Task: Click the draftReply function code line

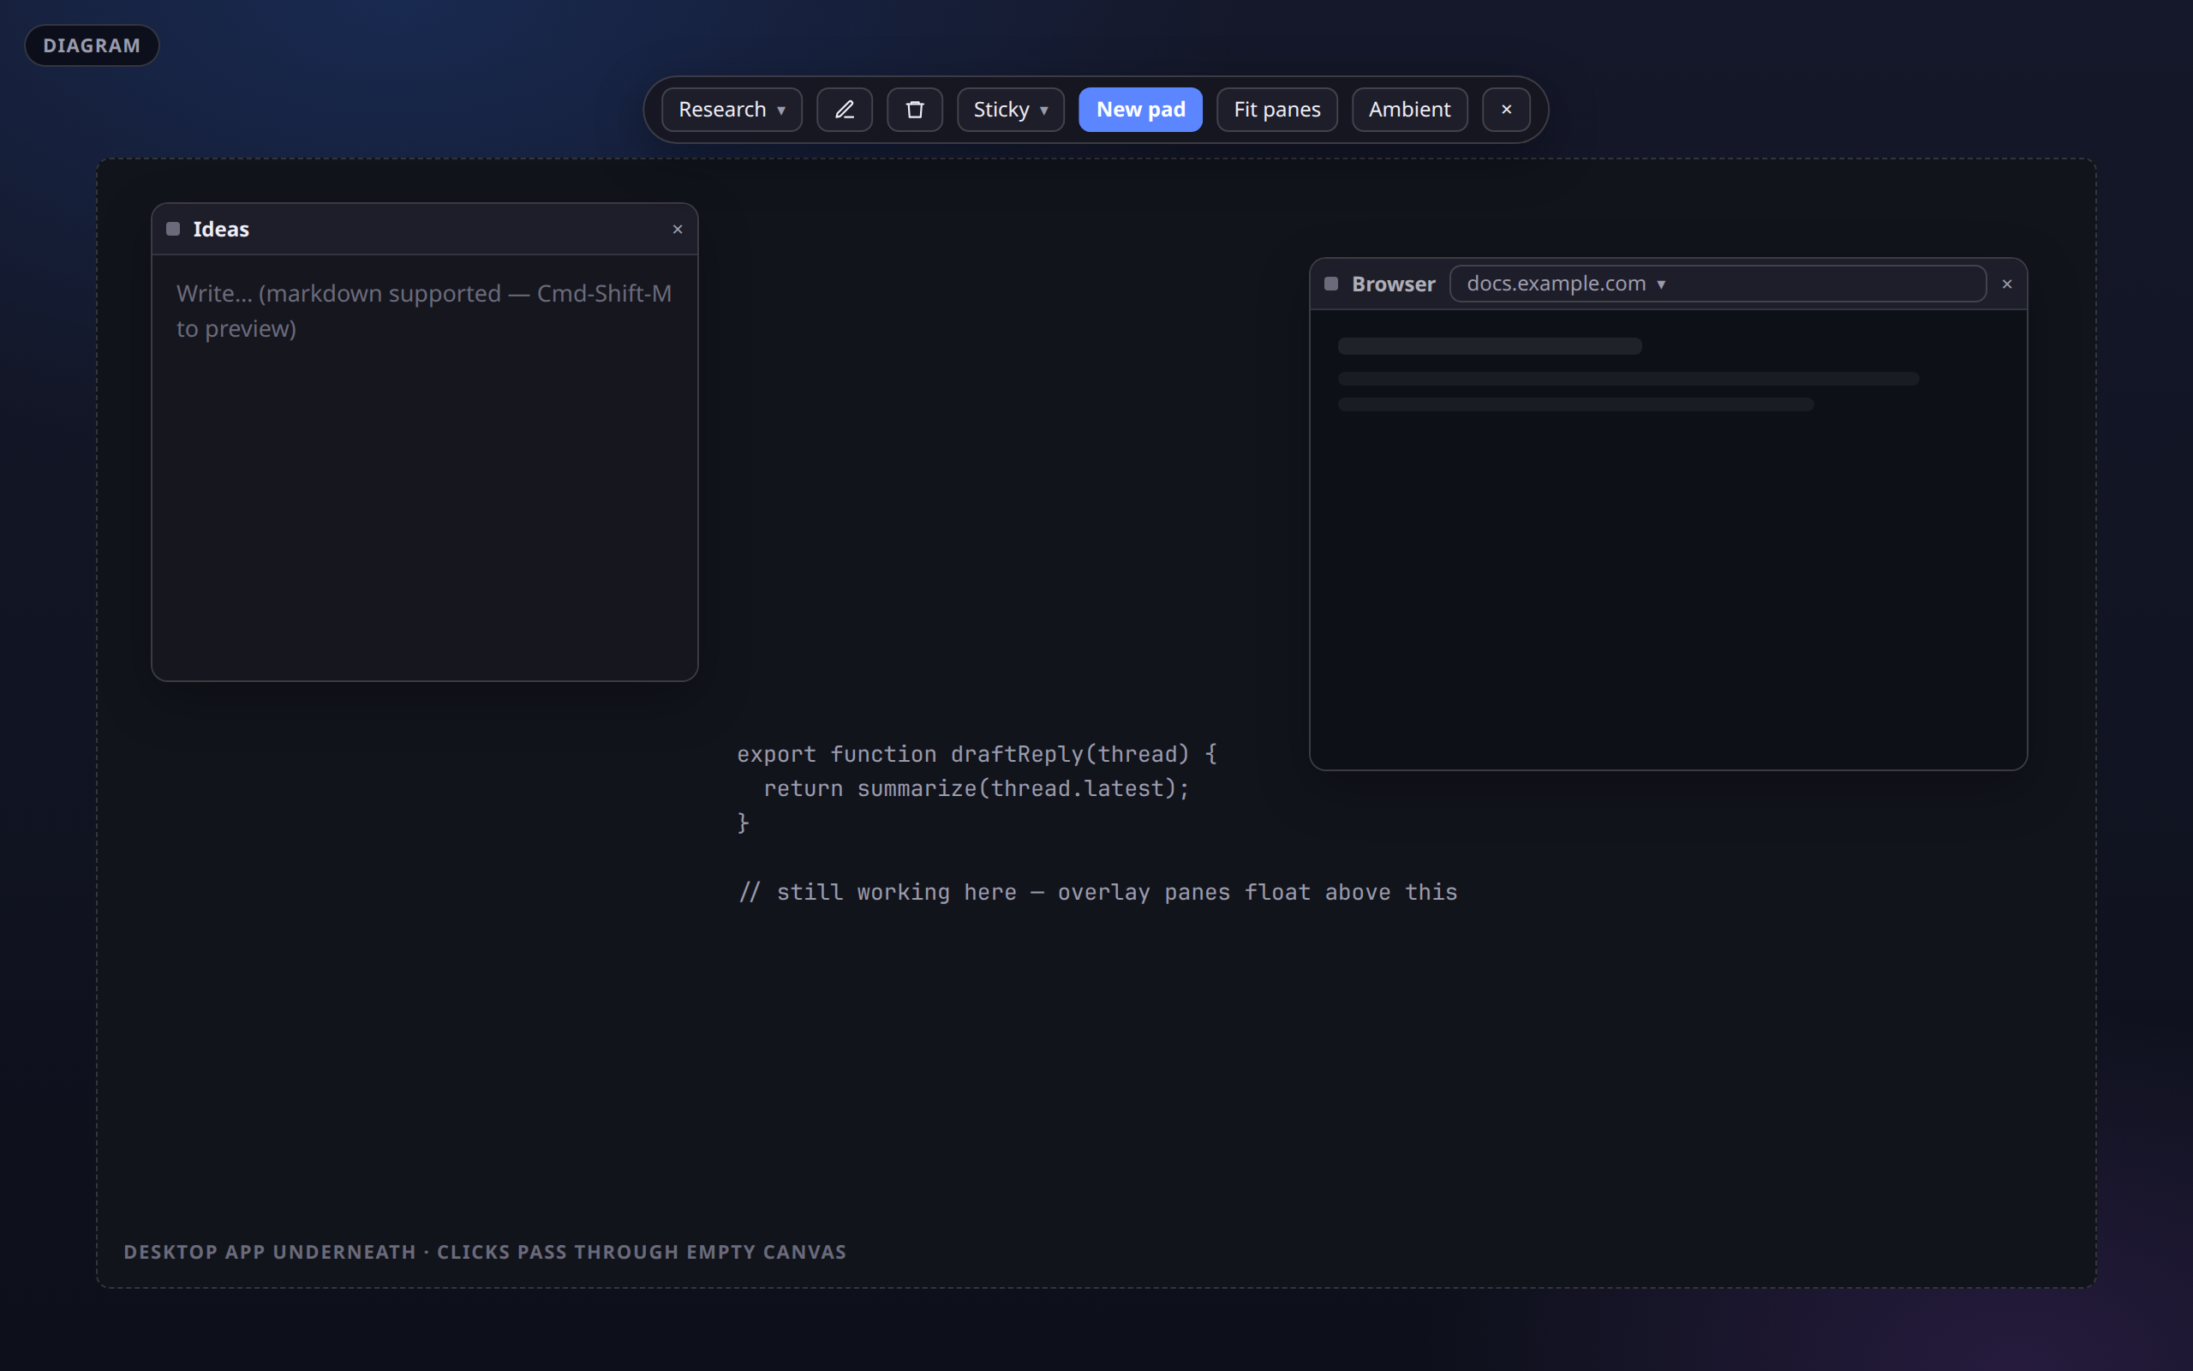Action: click(x=976, y=754)
